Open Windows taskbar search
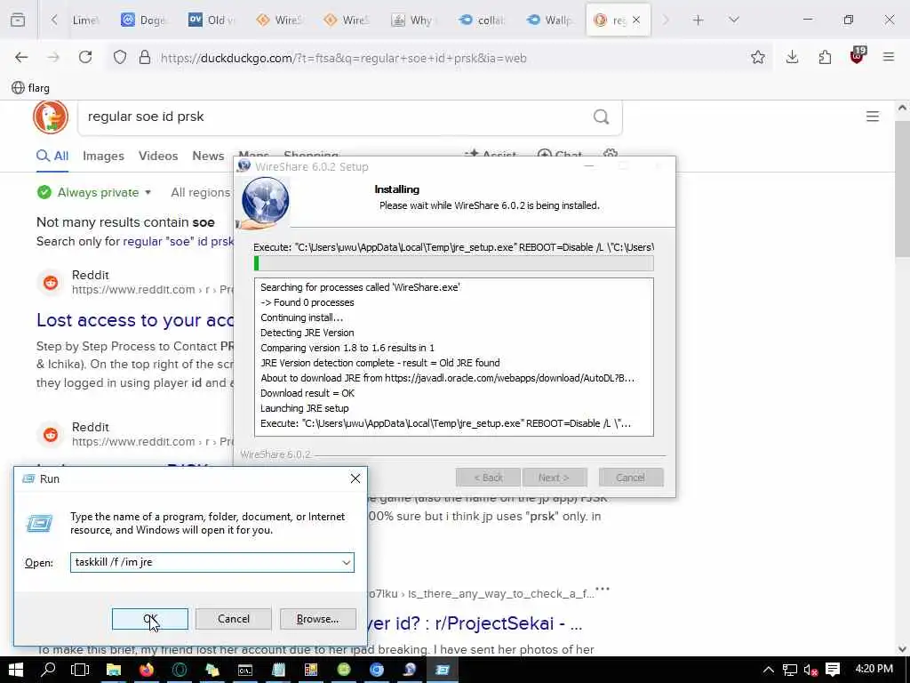The height and width of the screenshot is (683, 910). tap(48, 670)
